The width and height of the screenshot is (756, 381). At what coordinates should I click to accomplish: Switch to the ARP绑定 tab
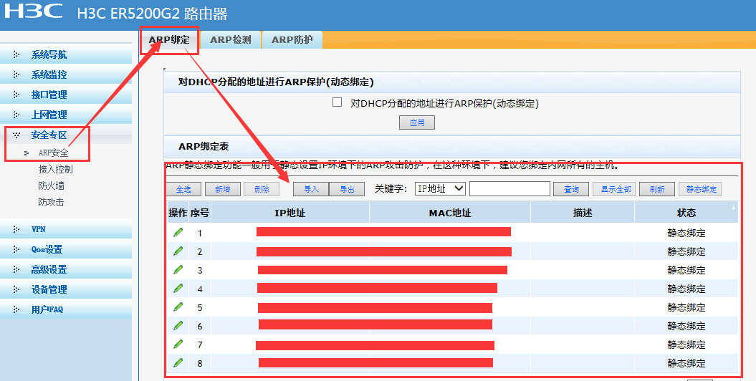169,40
